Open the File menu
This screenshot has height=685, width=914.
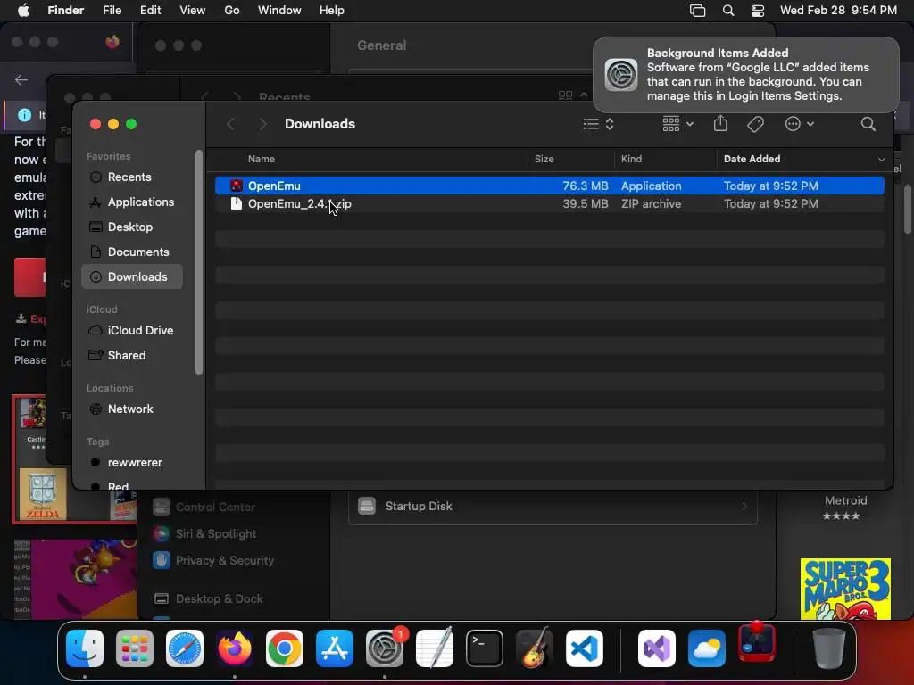coord(112,11)
